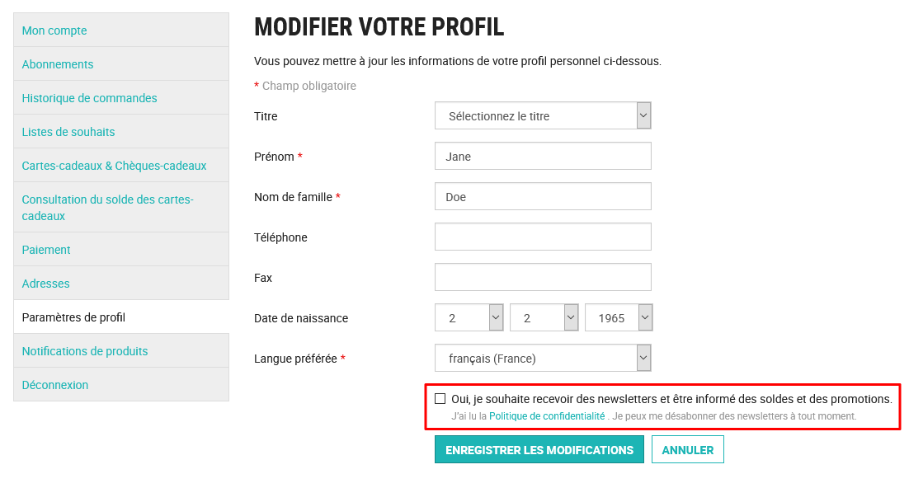Open the 'Sélectionnez le titre' dropdown
Screen dimensions: 909x488
pos(542,115)
